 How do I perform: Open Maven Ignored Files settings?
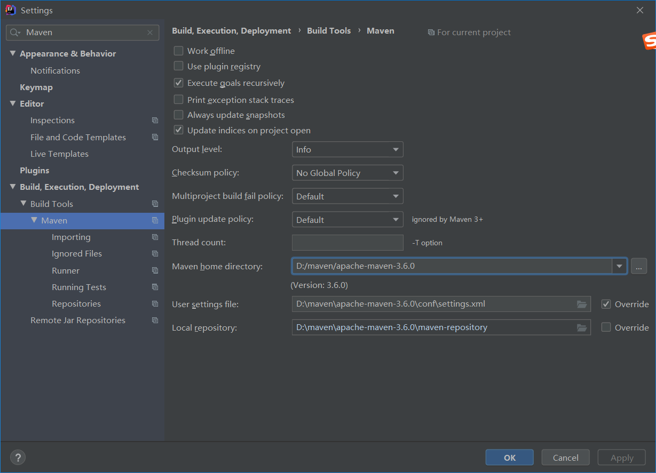pos(77,253)
